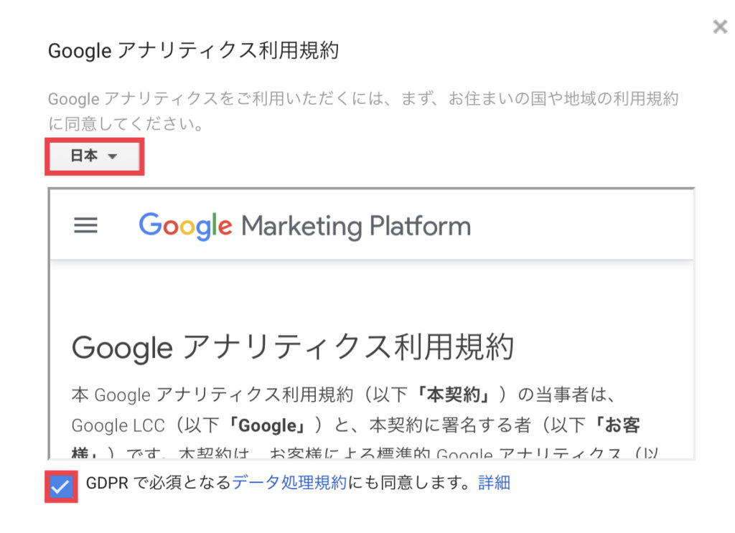
Task: Open the 詳細 details link
Action: (494, 482)
